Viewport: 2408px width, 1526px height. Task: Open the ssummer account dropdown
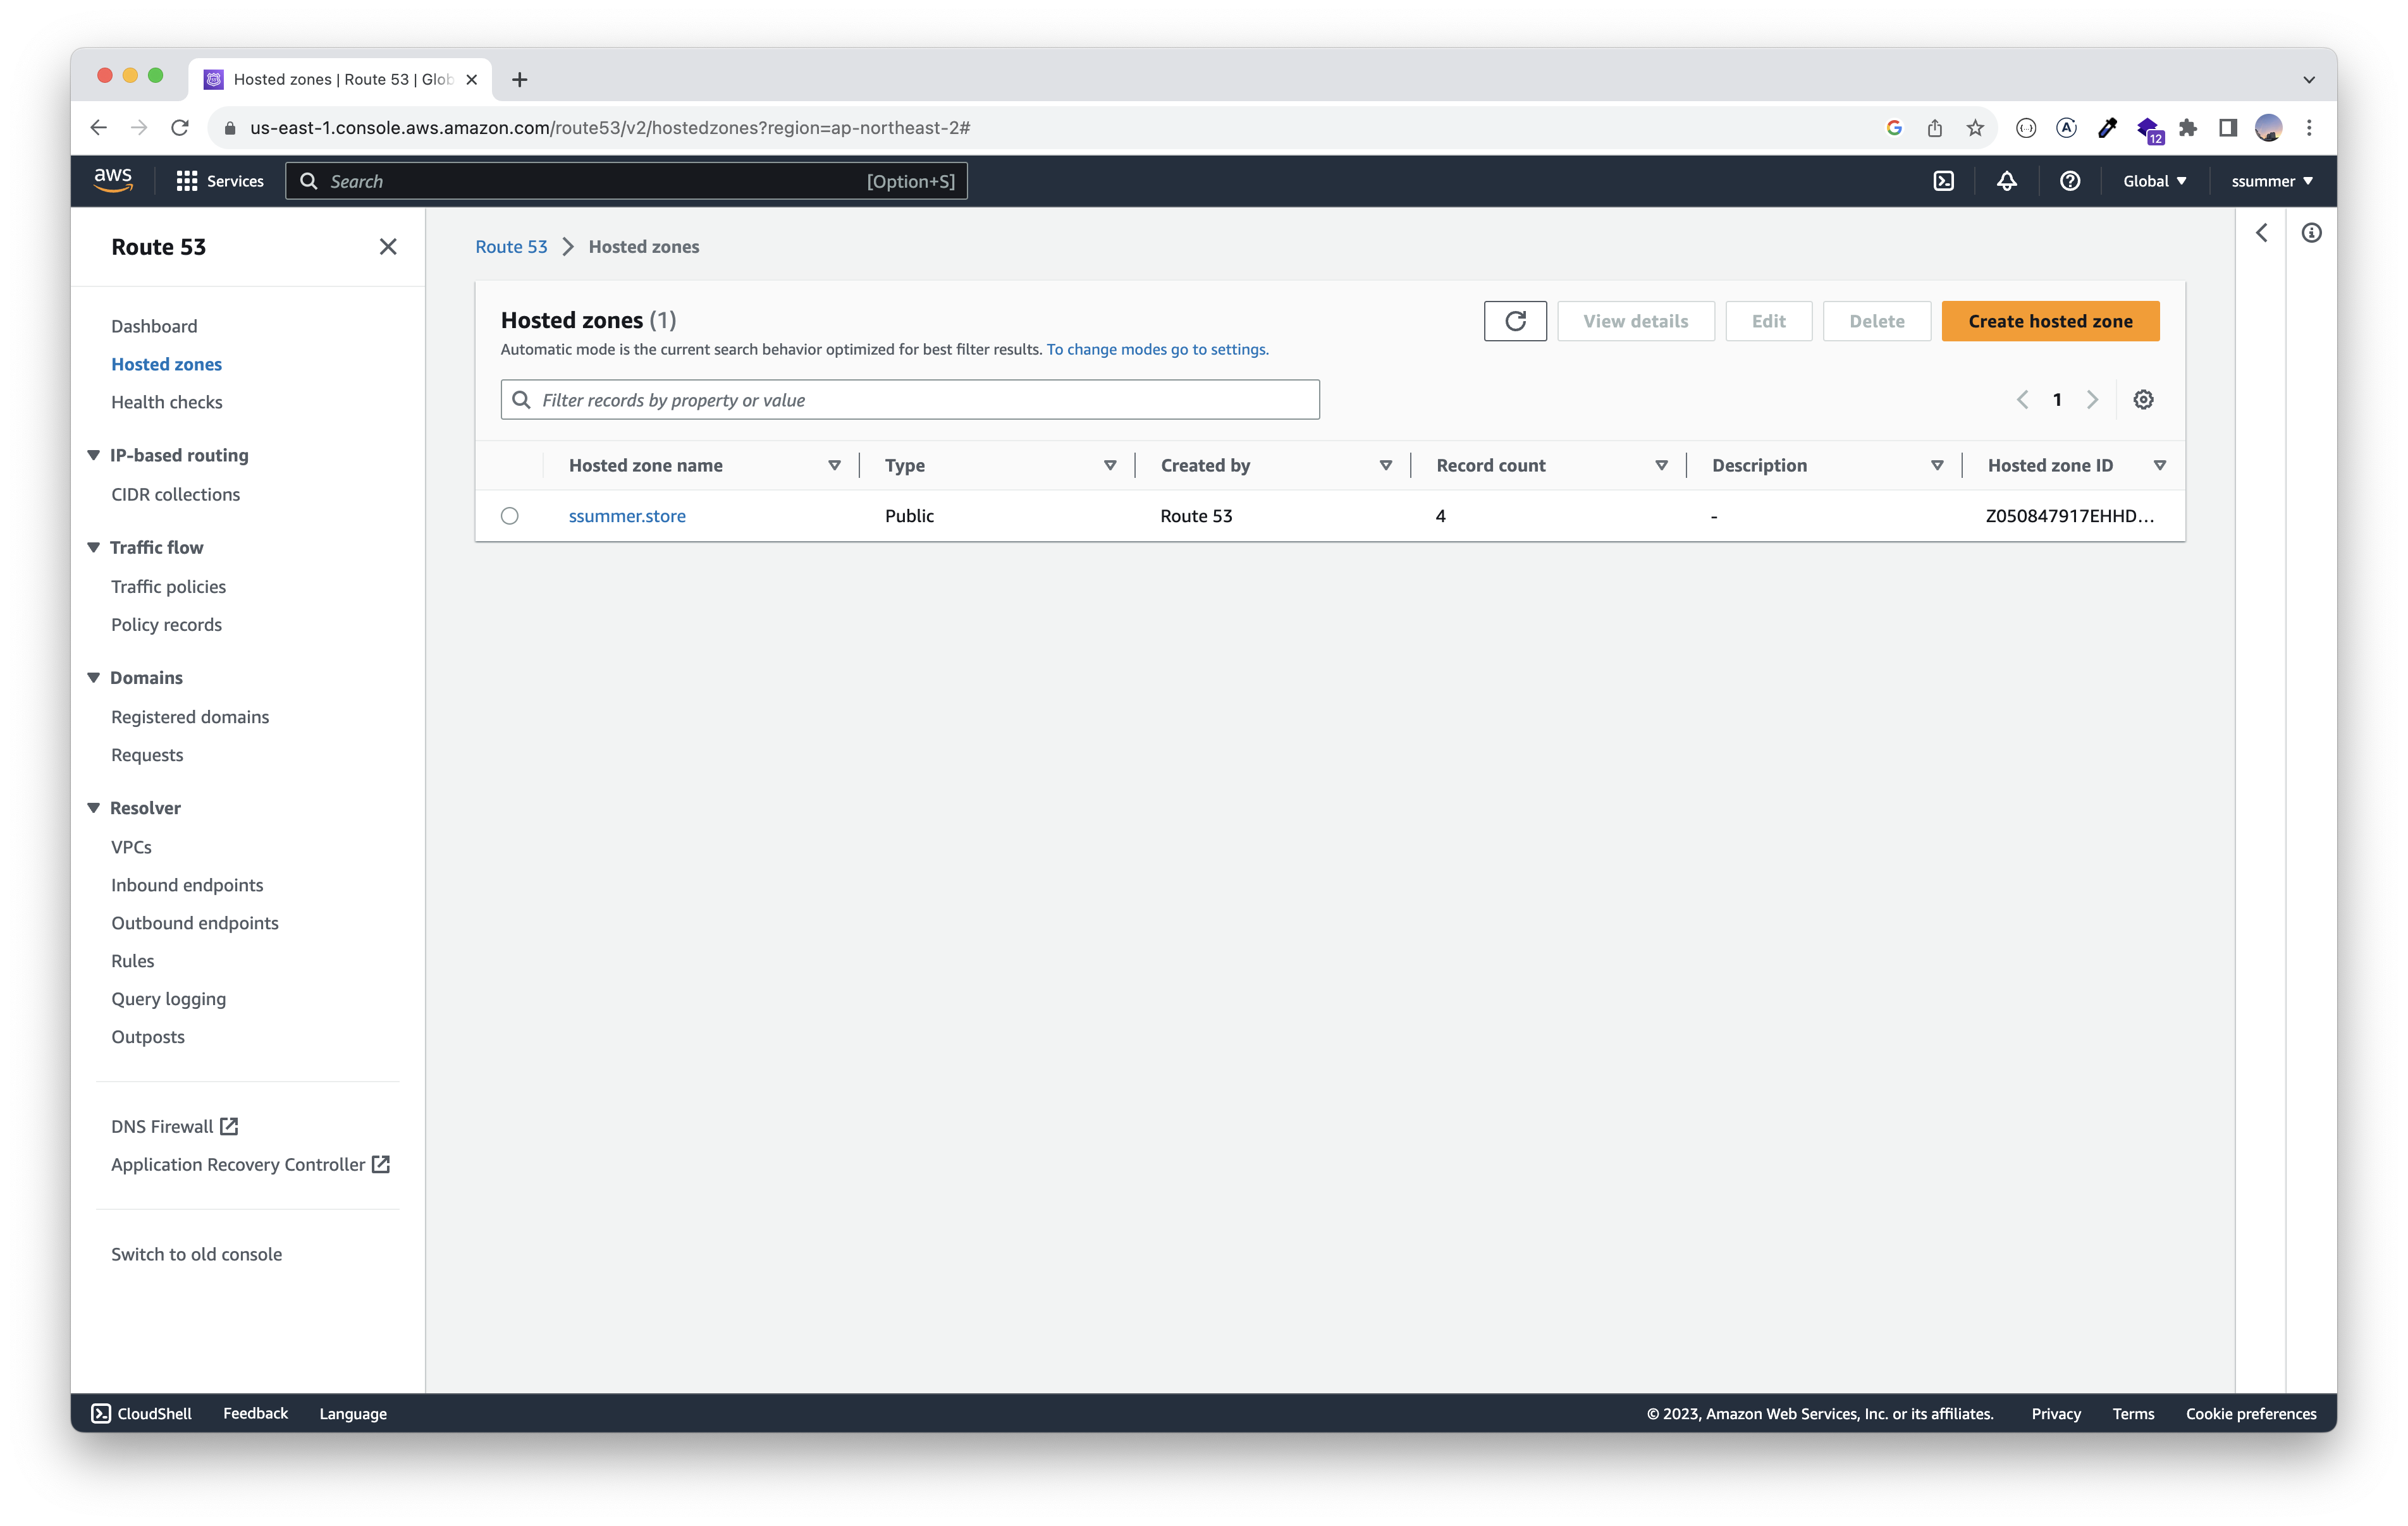pos(2271,181)
